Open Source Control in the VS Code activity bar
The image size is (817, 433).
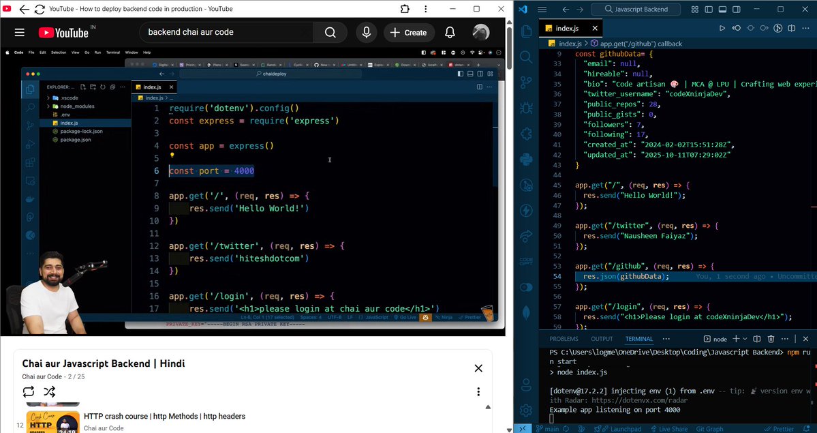[x=526, y=82]
